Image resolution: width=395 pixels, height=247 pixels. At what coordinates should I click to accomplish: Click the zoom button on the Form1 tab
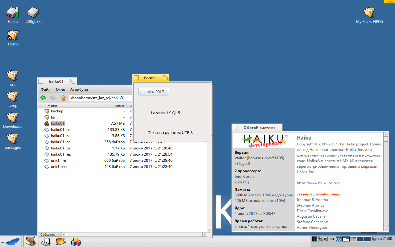165,78
